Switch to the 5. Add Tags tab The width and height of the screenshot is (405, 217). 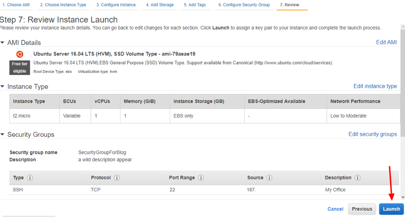(196, 5)
